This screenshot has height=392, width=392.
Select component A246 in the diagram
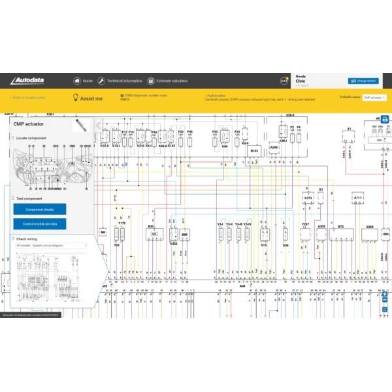[x=274, y=148]
